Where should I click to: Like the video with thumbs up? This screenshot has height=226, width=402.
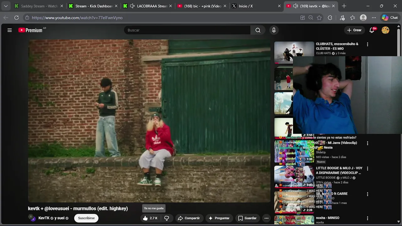point(150,218)
